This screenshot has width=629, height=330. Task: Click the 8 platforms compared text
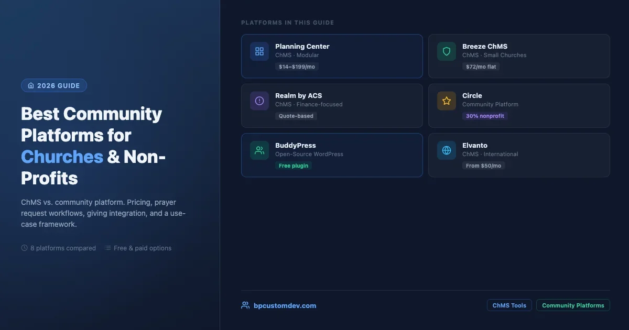[x=63, y=248]
